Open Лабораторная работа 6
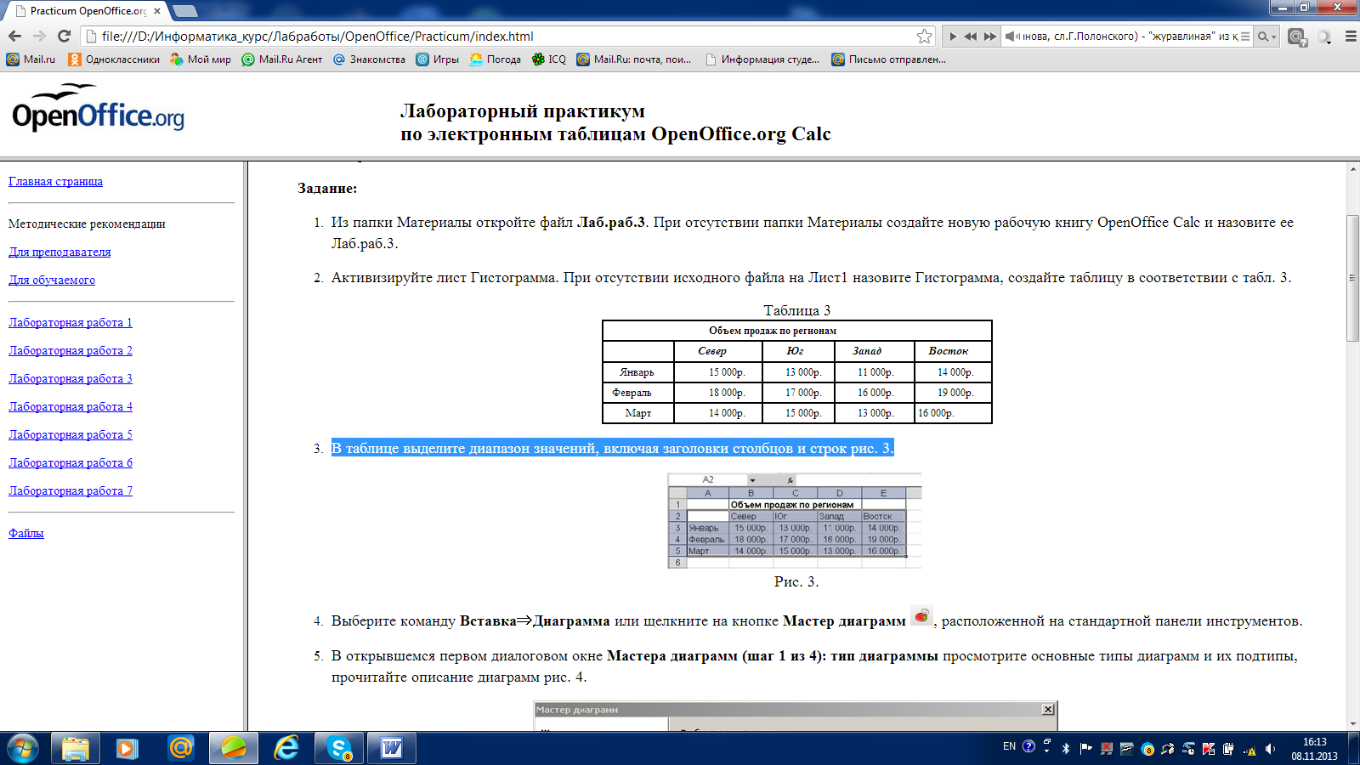Screen dimensions: 1360x765 pyautogui.click(x=71, y=462)
